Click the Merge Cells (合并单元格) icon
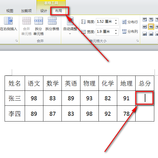158x158 pixels. (x=26, y=21)
